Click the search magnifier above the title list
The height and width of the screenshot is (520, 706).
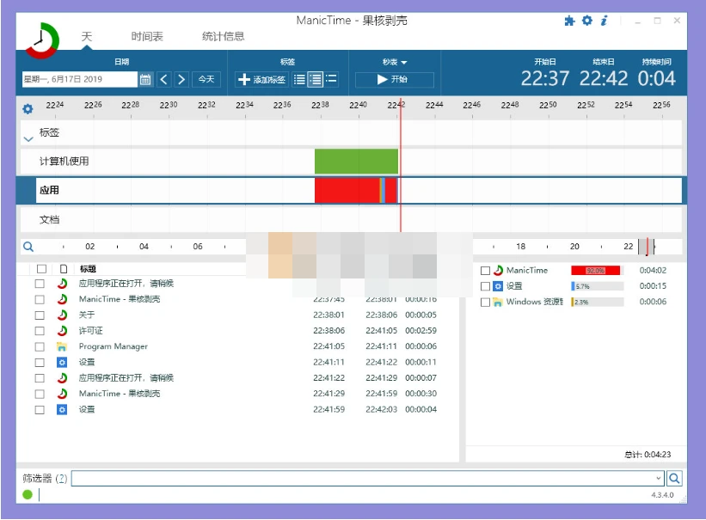click(x=30, y=246)
